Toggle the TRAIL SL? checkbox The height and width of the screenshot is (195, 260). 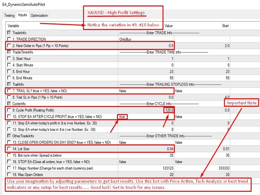pos(9,91)
